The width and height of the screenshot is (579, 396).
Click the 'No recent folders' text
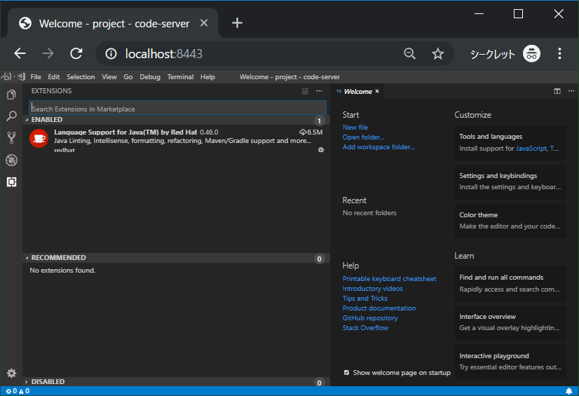(x=369, y=213)
